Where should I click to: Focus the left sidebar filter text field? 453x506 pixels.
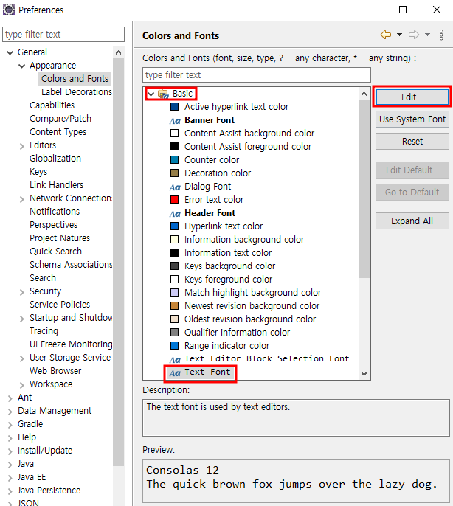point(63,34)
